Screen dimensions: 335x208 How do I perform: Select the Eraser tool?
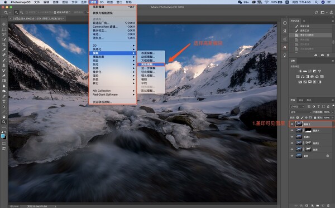coord(4,76)
